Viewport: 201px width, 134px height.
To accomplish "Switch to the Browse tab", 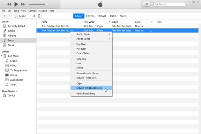I will [102, 16].
